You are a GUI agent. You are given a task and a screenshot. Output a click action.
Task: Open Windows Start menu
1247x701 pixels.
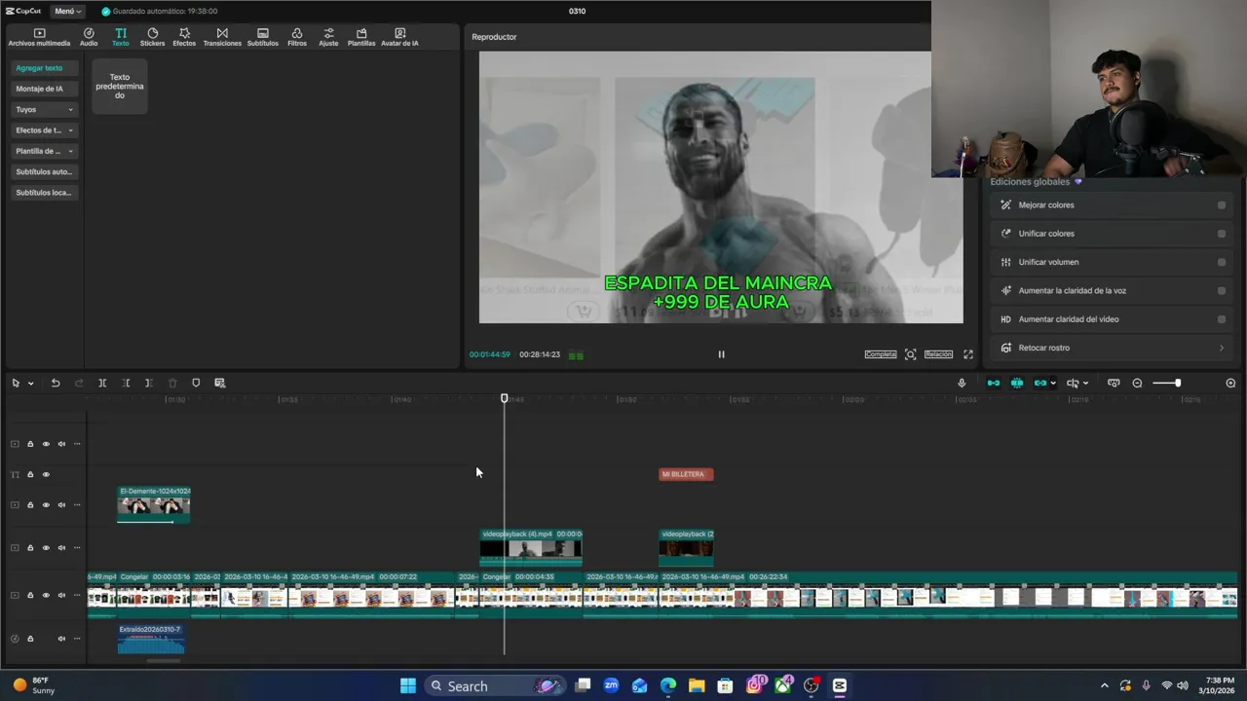click(408, 686)
